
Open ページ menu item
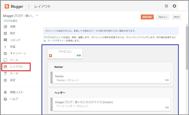14,60
